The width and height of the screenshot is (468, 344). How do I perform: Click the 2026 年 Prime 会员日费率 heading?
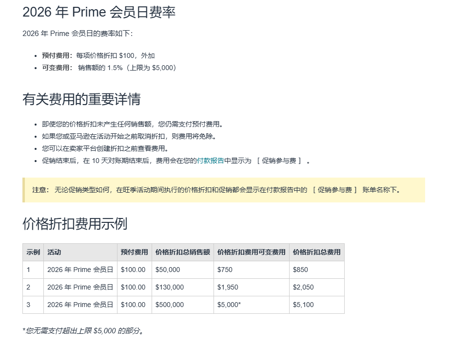(x=99, y=12)
